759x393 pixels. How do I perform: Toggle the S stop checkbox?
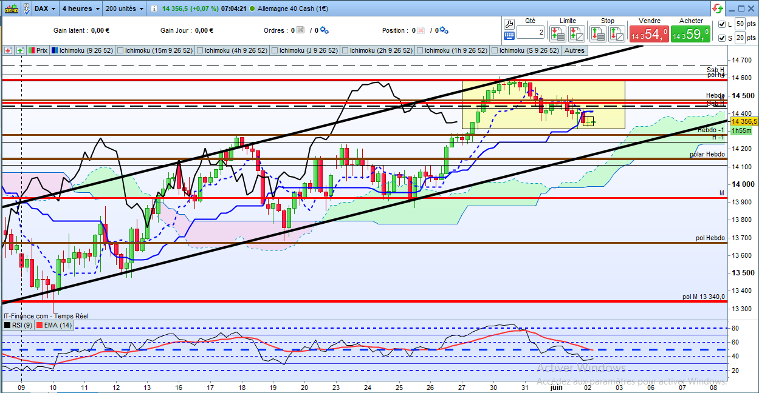pos(721,38)
